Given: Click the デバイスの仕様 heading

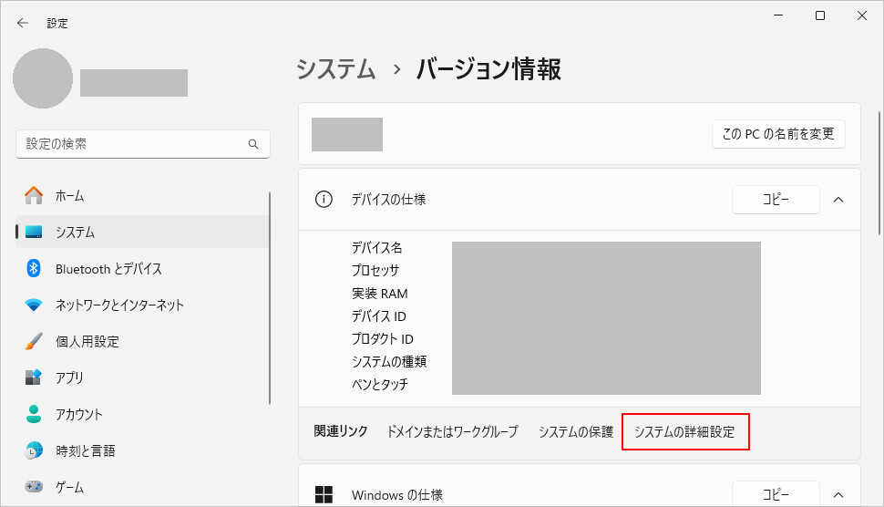Looking at the screenshot, I should [388, 199].
